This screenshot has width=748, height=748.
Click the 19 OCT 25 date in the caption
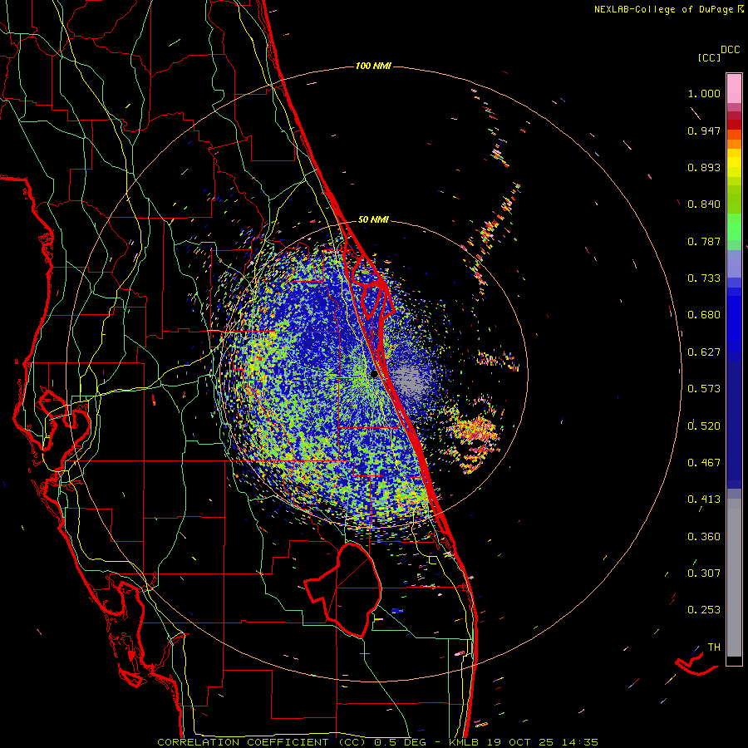click(x=522, y=742)
